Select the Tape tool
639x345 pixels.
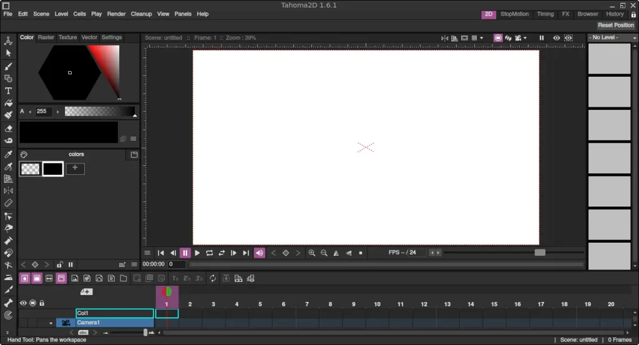pyautogui.click(x=8, y=141)
